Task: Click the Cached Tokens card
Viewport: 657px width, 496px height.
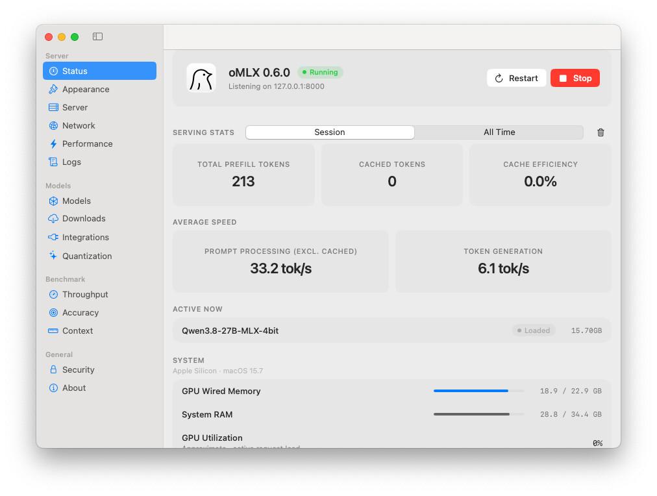Action: 391,175
